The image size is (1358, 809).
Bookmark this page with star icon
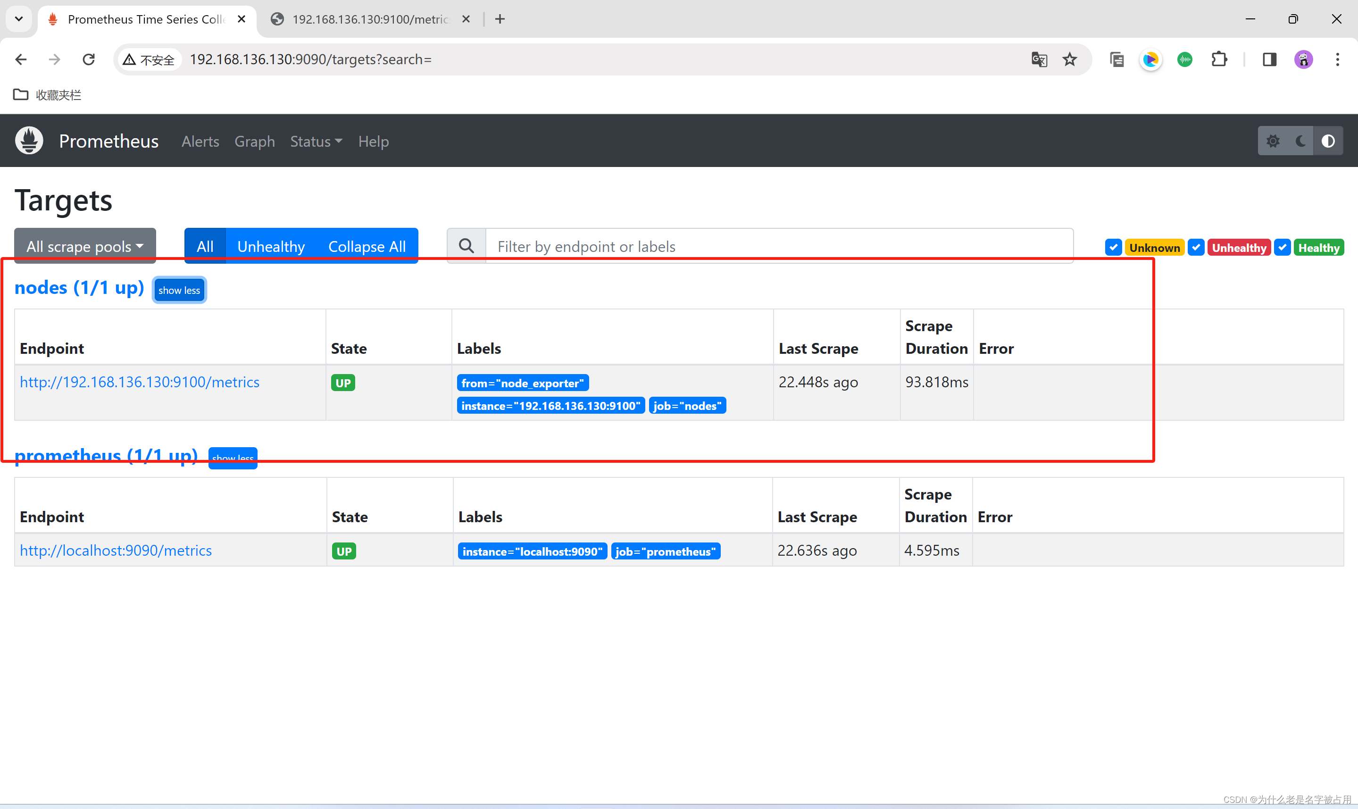(x=1070, y=59)
